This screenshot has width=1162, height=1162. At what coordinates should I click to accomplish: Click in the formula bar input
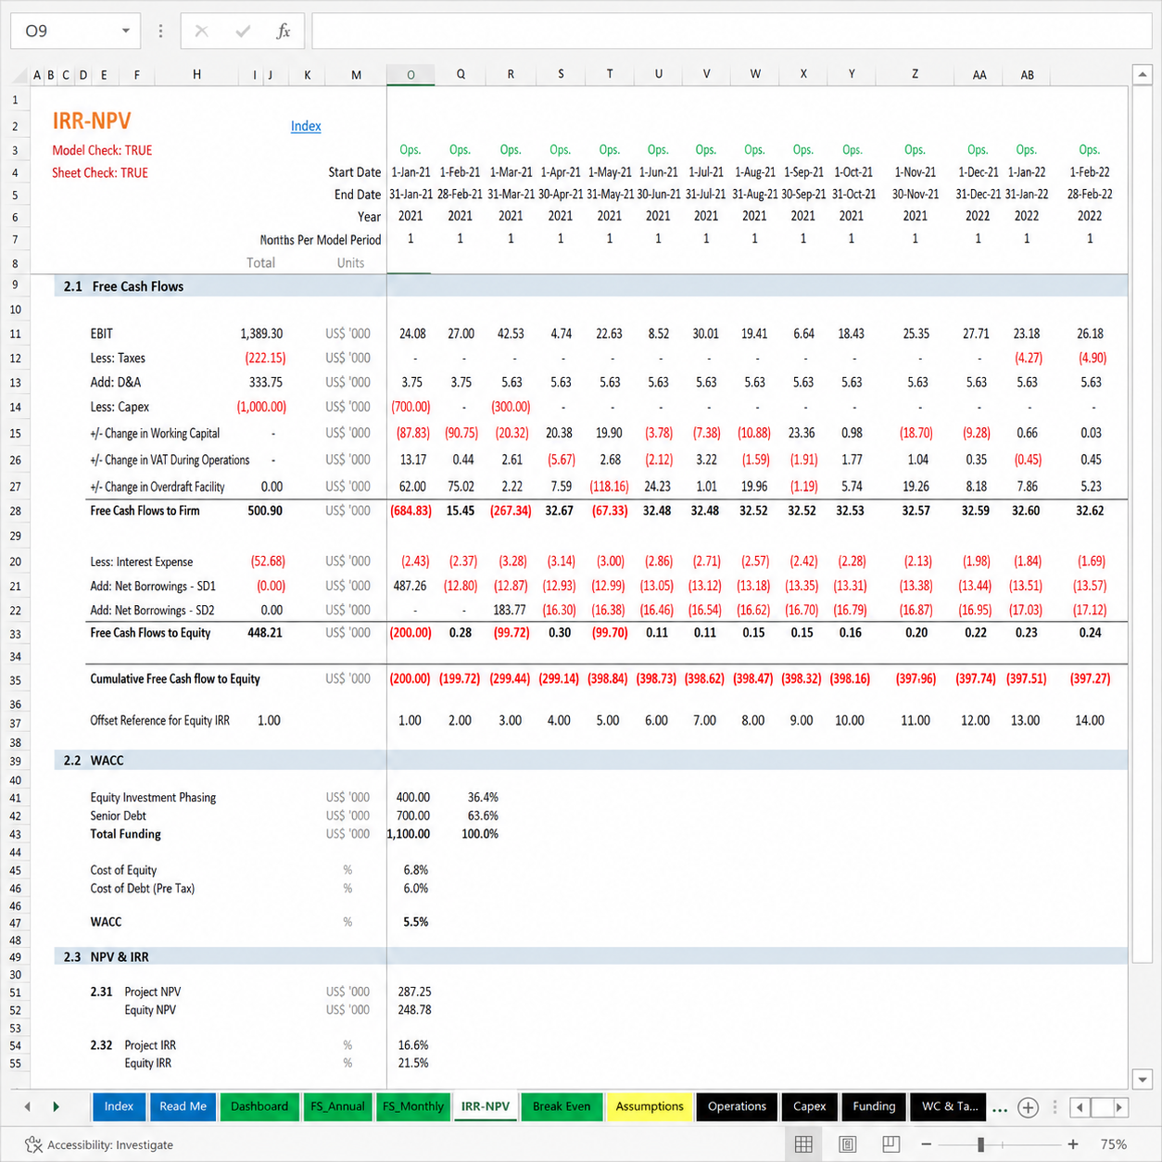pyautogui.click(x=731, y=32)
